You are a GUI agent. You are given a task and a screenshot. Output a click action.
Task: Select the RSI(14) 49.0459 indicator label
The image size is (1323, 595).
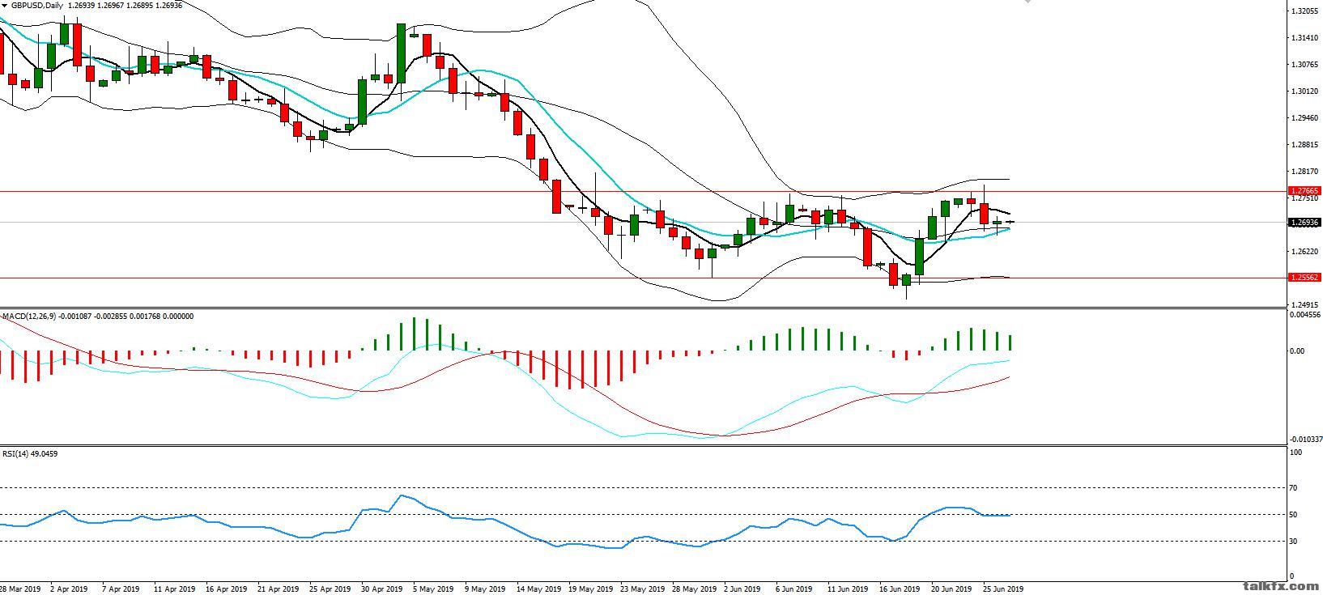coord(30,453)
